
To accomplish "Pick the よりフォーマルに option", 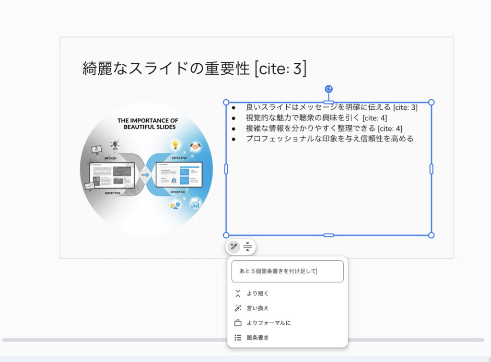I will (269, 323).
